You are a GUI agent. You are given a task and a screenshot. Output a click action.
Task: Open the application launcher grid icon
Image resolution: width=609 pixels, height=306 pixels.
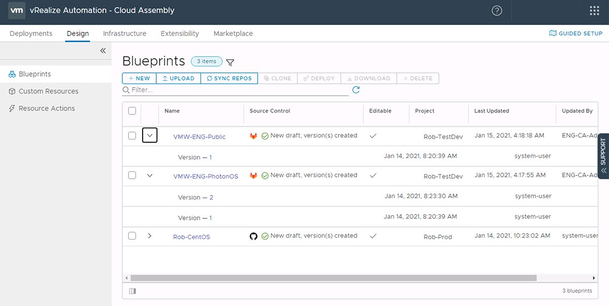(x=593, y=10)
